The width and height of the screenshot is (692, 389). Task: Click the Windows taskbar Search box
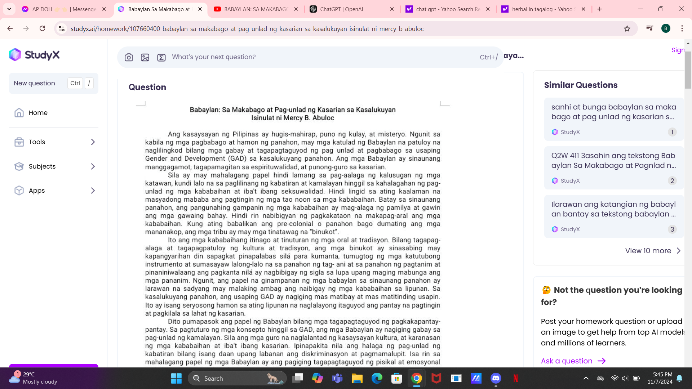pos(237,378)
